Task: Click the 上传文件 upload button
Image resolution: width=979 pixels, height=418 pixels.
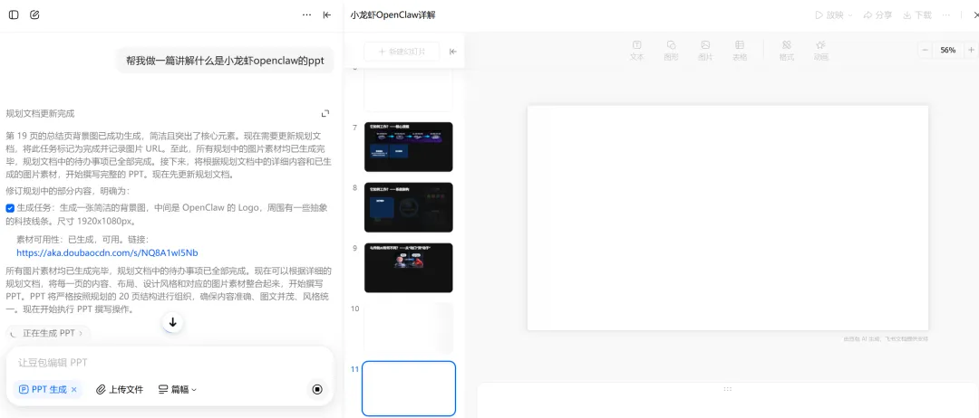Action: 120,389
